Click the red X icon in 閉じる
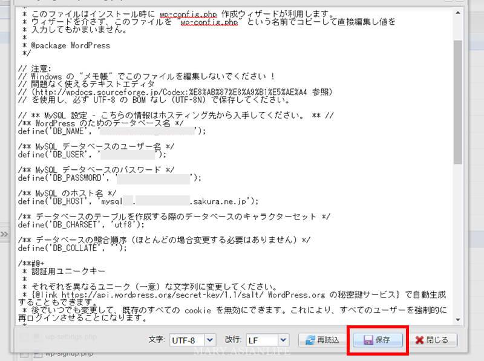 click(419, 340)
